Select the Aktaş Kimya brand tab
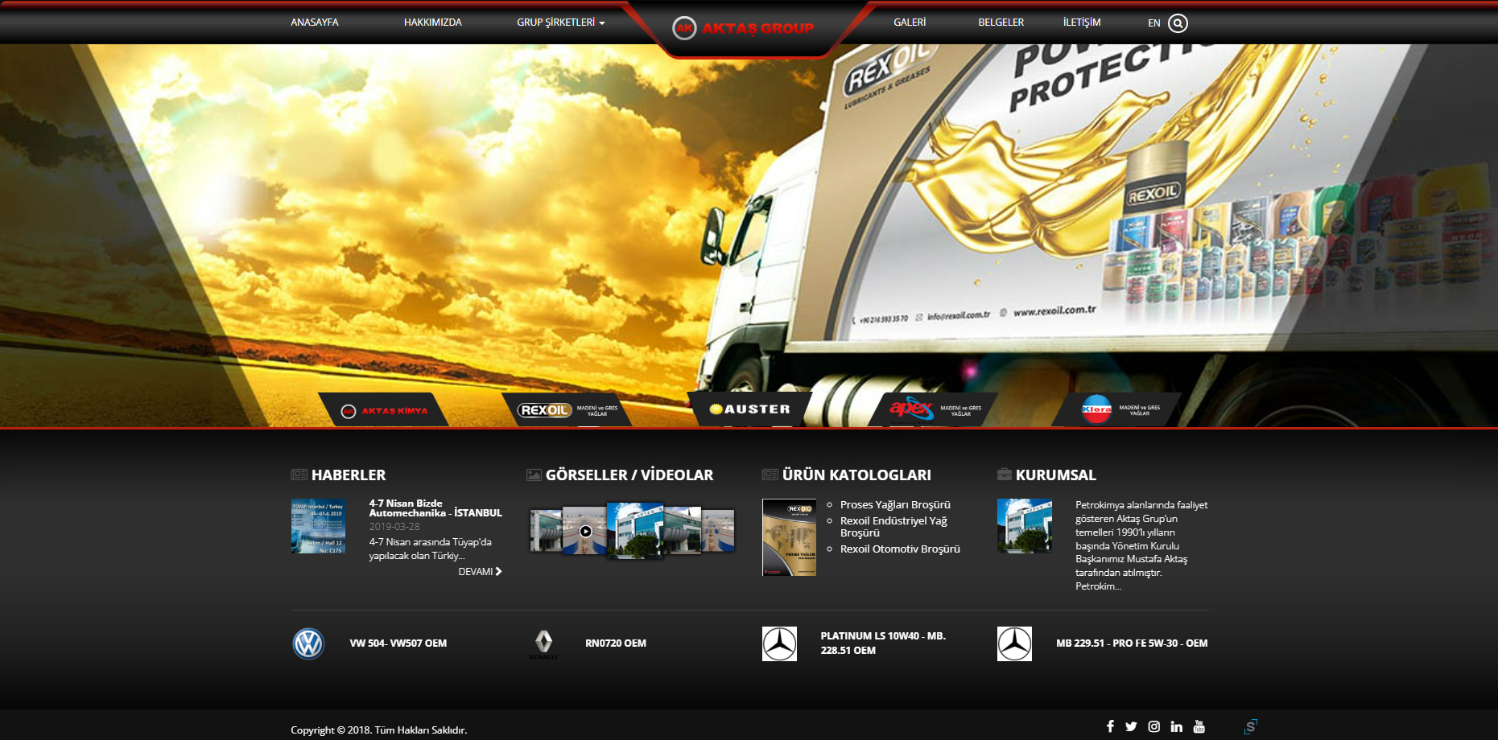The height and width of the screenshot is (740, 1498). point(384,410)
